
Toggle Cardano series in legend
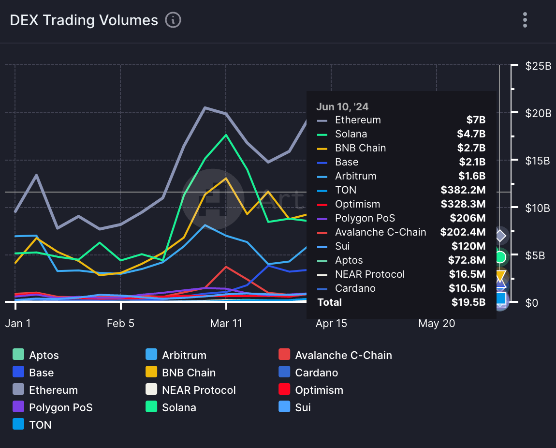coord(308,372)
